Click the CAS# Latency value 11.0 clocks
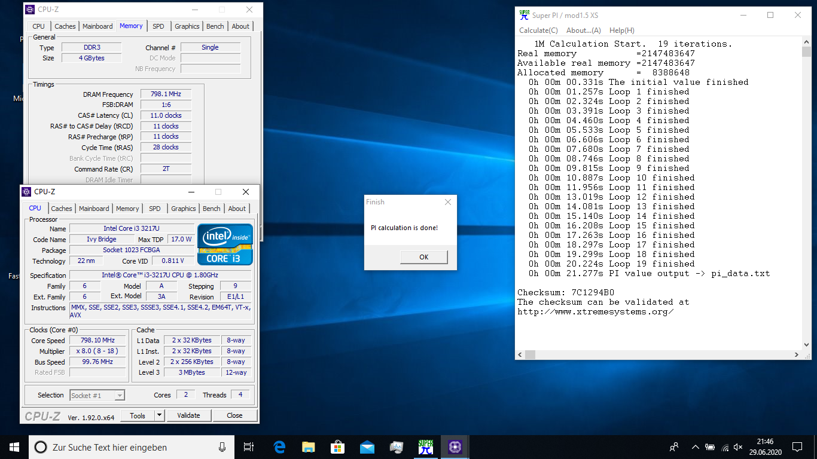Screen dimensions: 817x459 [166, 115]
